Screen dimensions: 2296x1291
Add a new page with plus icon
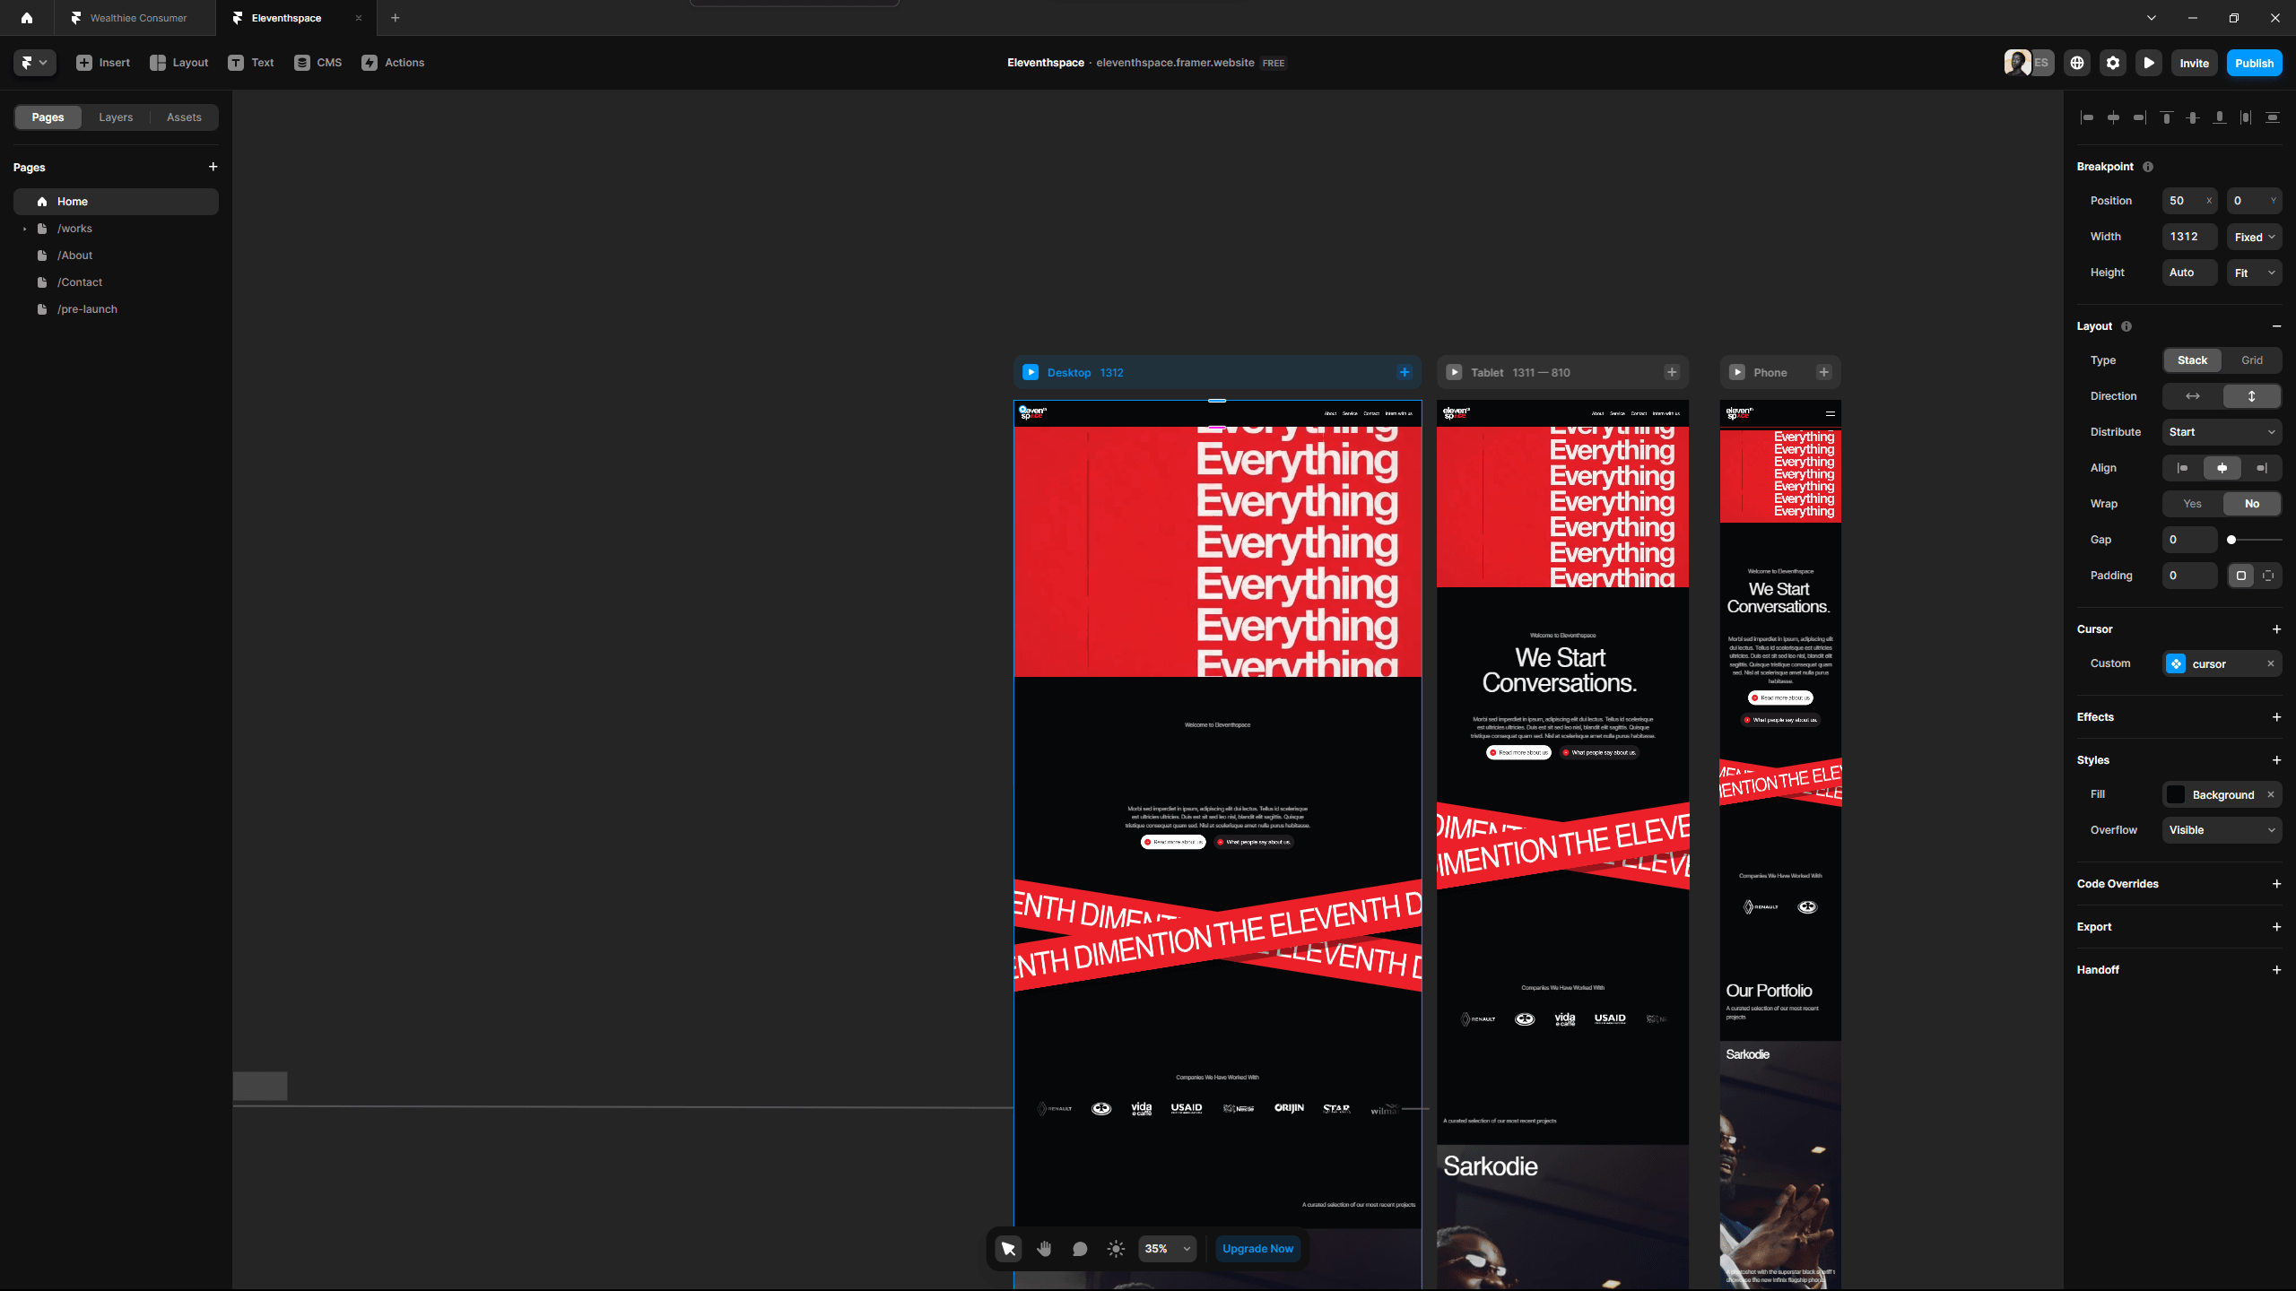[213, 167]
